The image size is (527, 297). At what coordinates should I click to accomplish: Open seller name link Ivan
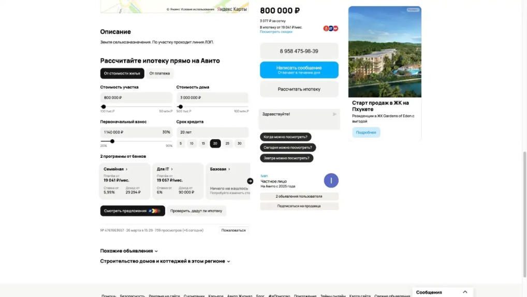pyautogui.click(x=264, y=176)
